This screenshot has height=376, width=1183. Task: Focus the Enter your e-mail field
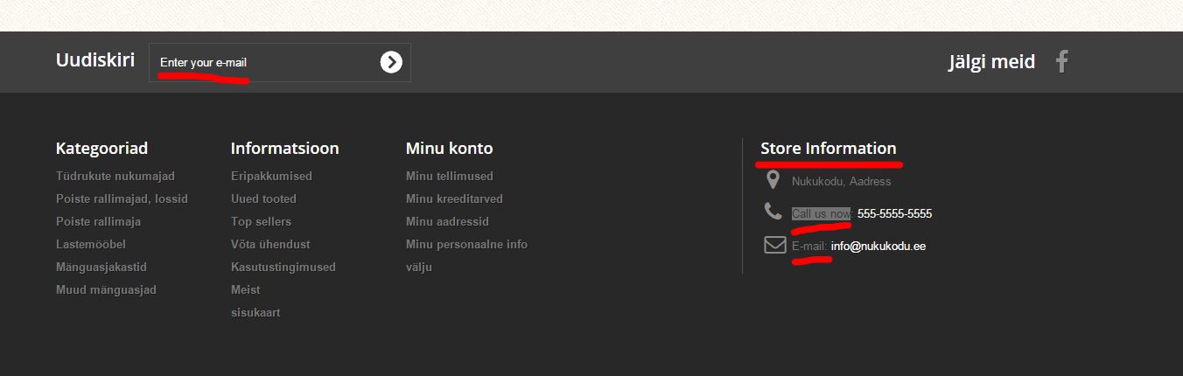pos(262,62)
